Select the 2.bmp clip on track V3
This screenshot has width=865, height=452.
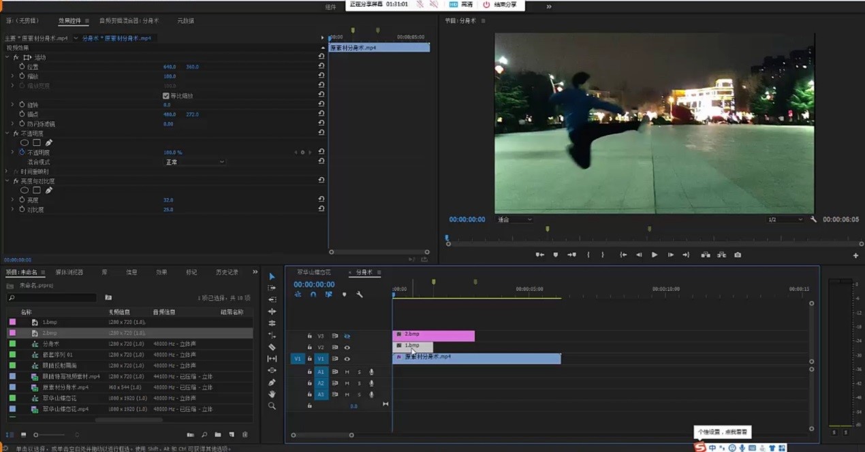[433, 335]
